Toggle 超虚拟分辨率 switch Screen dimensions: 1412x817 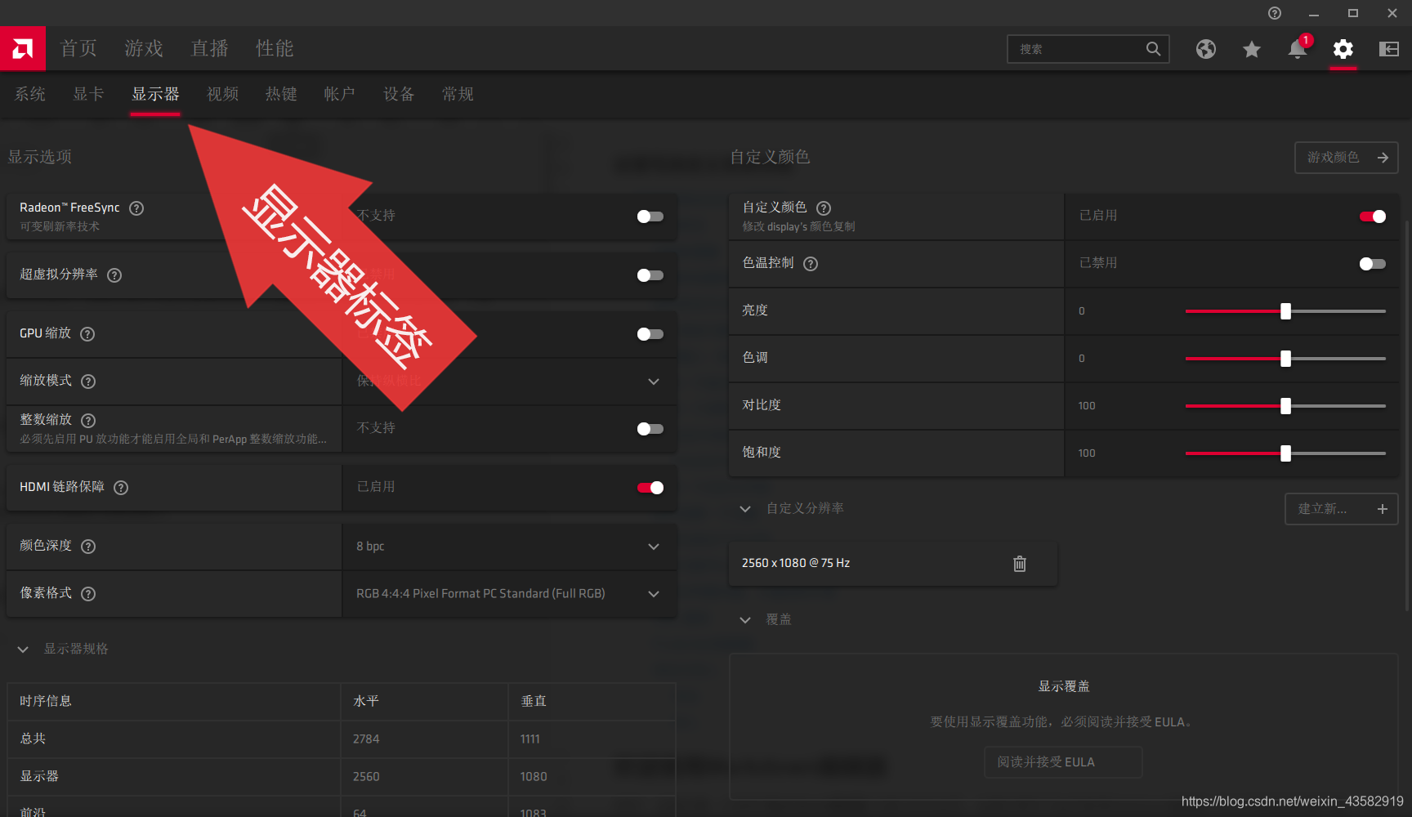pyautogui.click(x=650, y=275)
